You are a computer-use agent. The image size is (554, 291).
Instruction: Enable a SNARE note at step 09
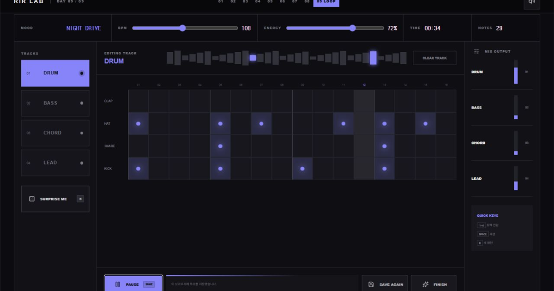[302, 146]
